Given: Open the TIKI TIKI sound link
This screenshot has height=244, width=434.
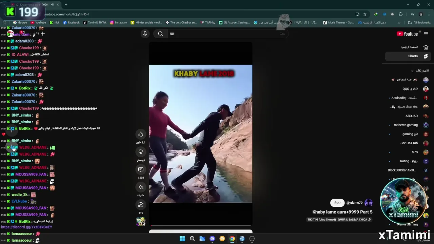Looking at the screenshot, I should (x=339, y=220).
